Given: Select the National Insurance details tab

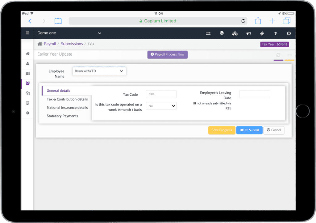Looking at the screenshot, I should (67, 108).
